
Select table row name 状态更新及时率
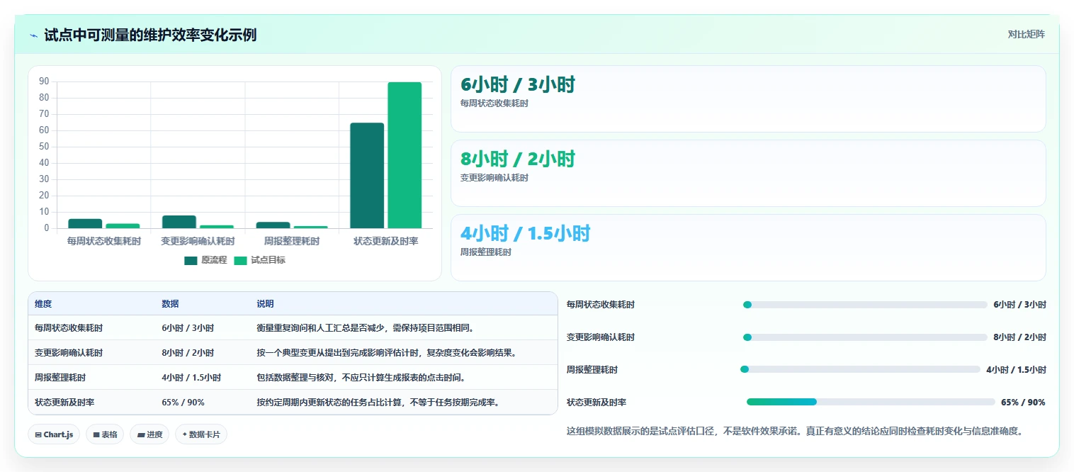coord(64,403)
